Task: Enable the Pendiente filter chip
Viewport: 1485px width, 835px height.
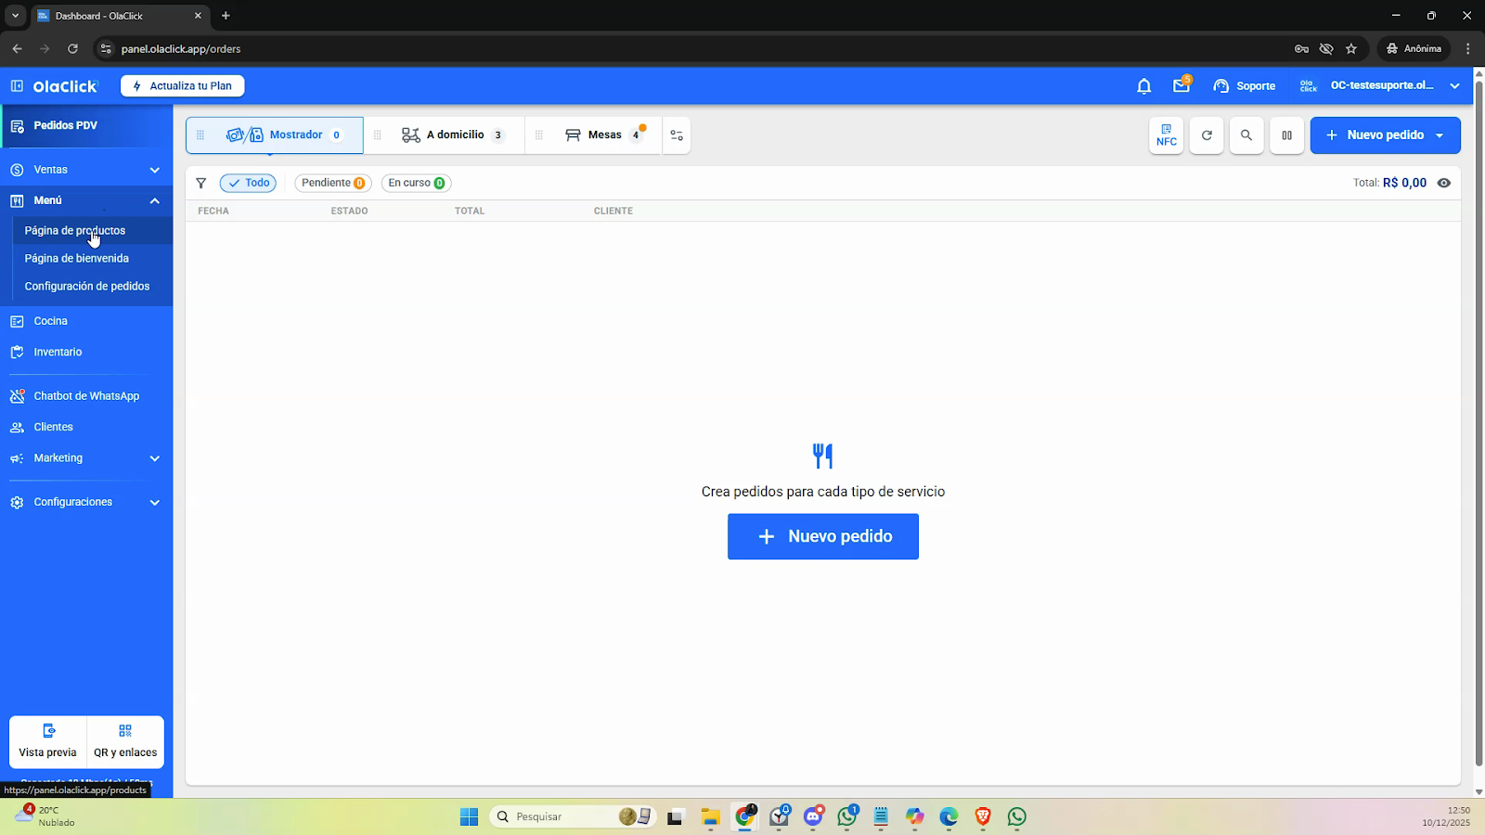Action: [332, 184]
